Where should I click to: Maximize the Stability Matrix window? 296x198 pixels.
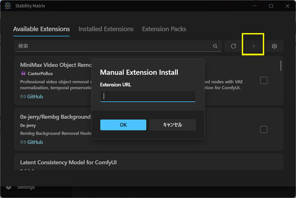click(271, 6)
